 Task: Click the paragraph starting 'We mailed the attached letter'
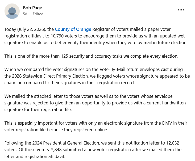click(95, 103)
